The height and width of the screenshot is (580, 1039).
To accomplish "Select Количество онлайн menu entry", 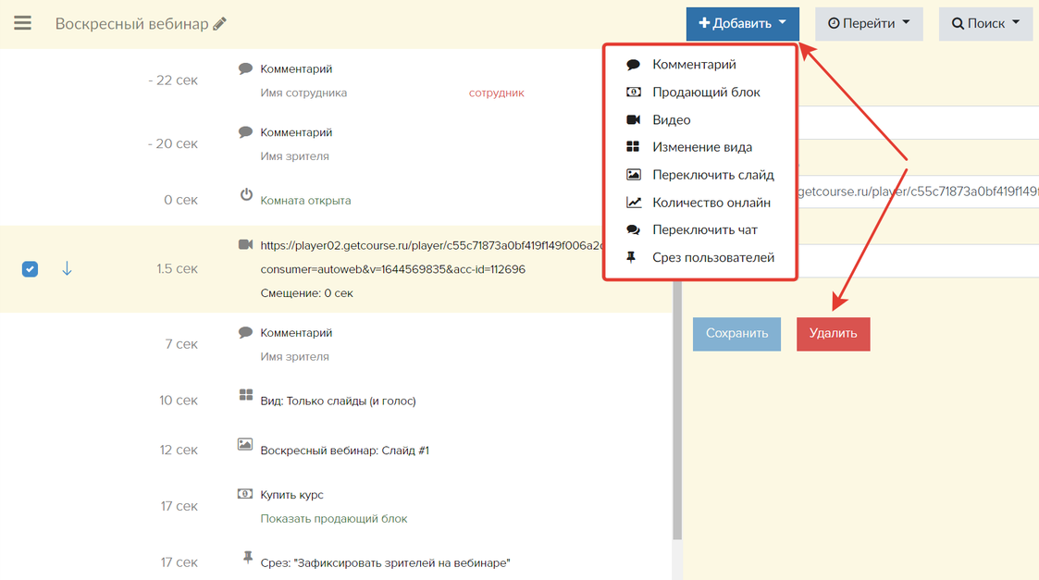I will tap(711, 203).
